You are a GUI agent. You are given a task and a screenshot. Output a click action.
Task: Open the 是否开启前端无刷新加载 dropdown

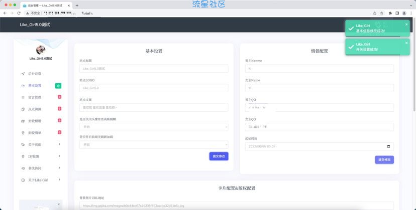coord(154,145)
